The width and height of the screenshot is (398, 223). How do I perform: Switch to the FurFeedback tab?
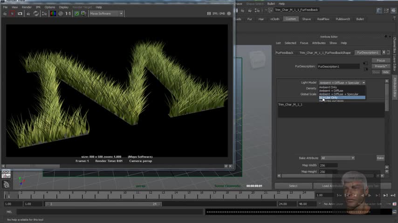(x=284, y=53)
